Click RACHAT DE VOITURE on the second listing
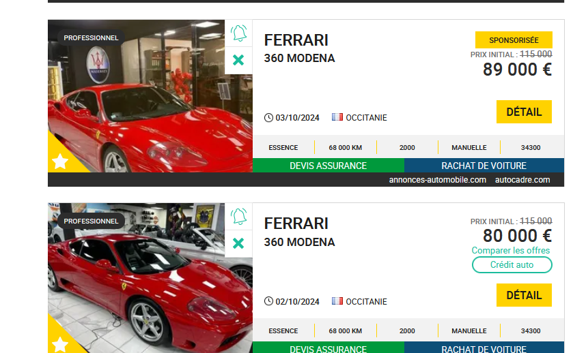573x353 pixels. coord(484,348)
